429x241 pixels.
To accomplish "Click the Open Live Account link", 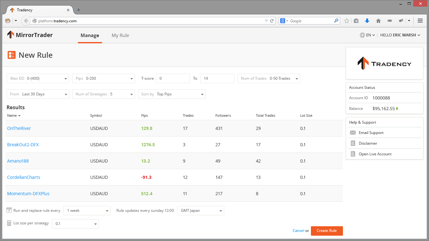I will click(375, 154).
